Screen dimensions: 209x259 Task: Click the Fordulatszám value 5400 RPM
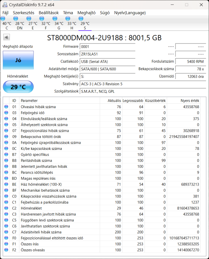click(x=191, y=62)
